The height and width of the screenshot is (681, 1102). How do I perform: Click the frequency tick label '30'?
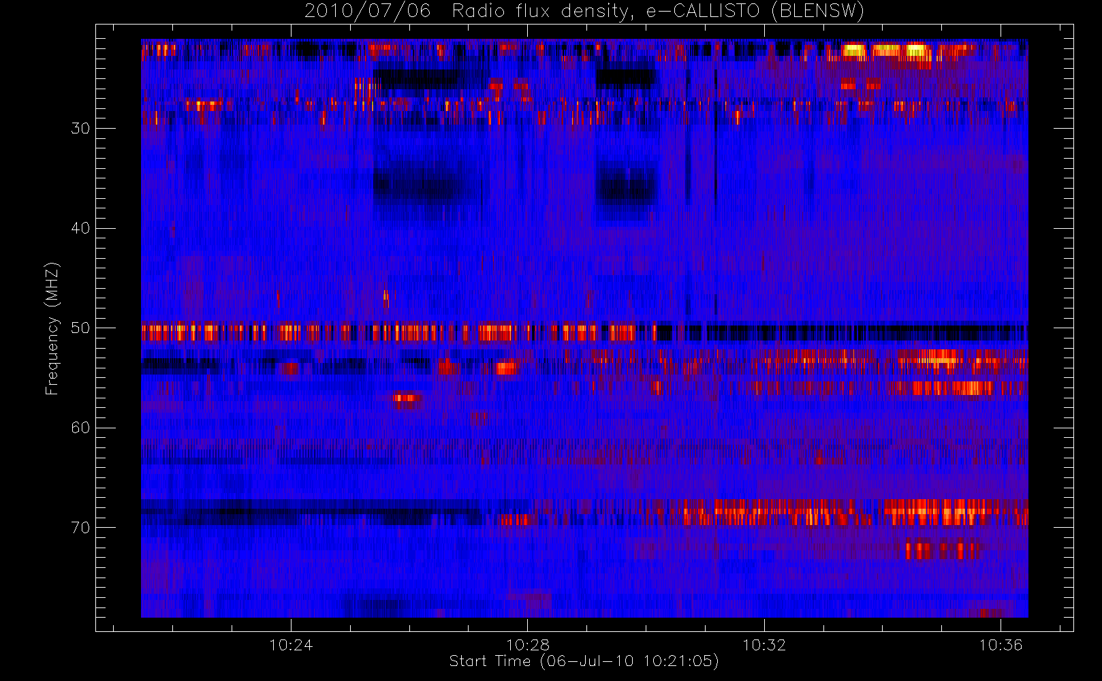point(80,128)
